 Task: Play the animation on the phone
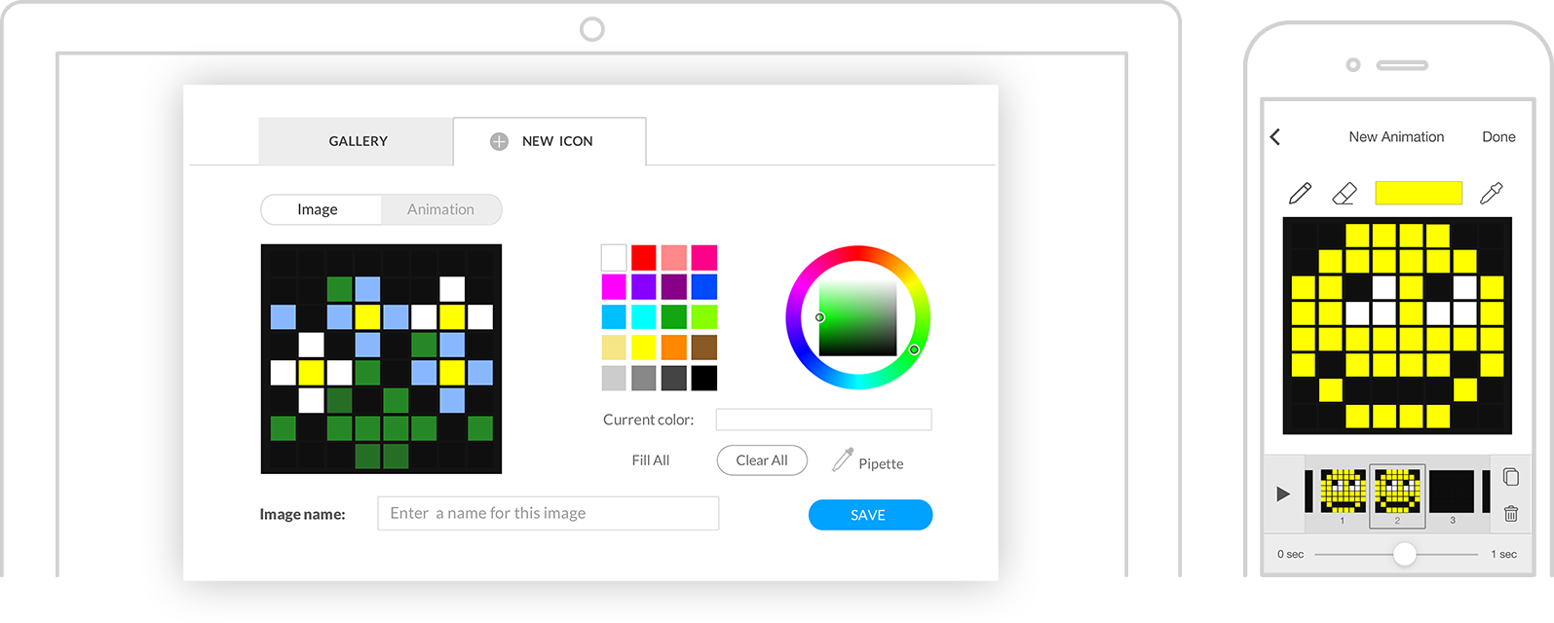pos(1283,494)
